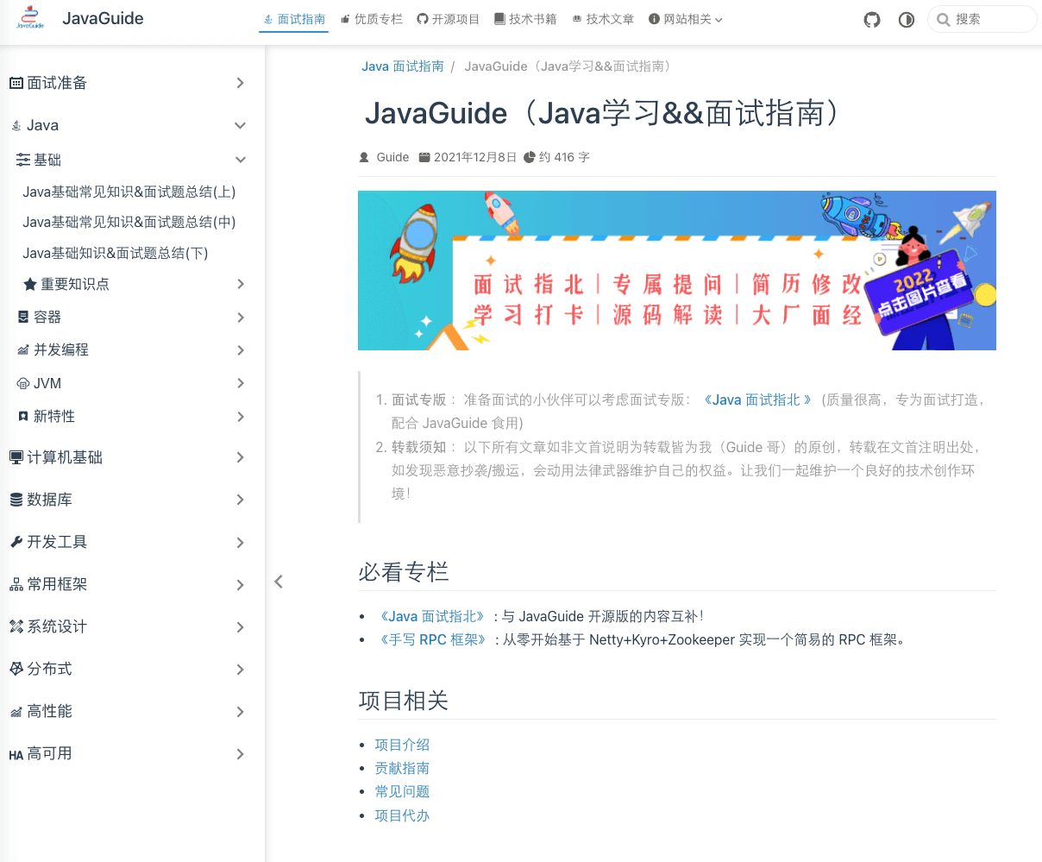
Task: Click inside the 搜索 search field
Action: (x=983, y=18)
